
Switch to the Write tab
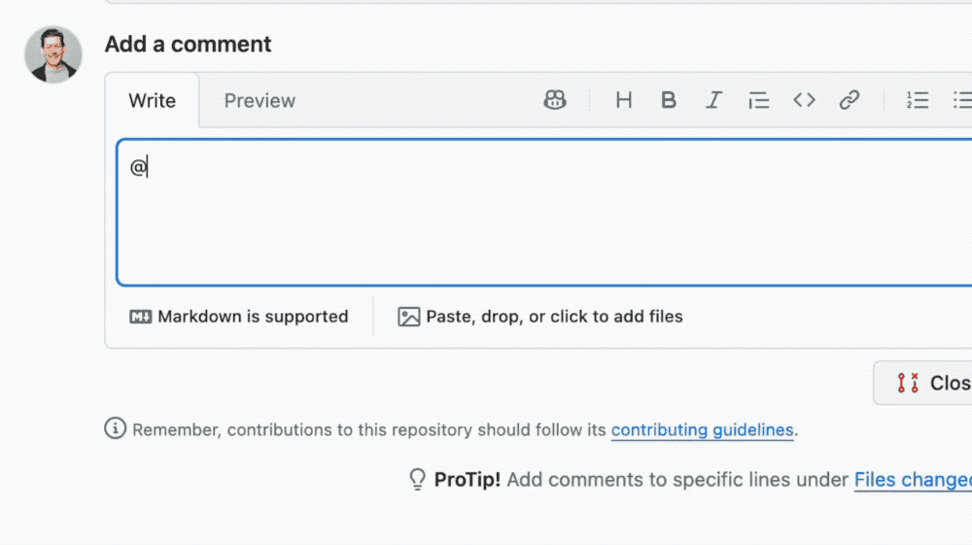[x=153, y=101]
